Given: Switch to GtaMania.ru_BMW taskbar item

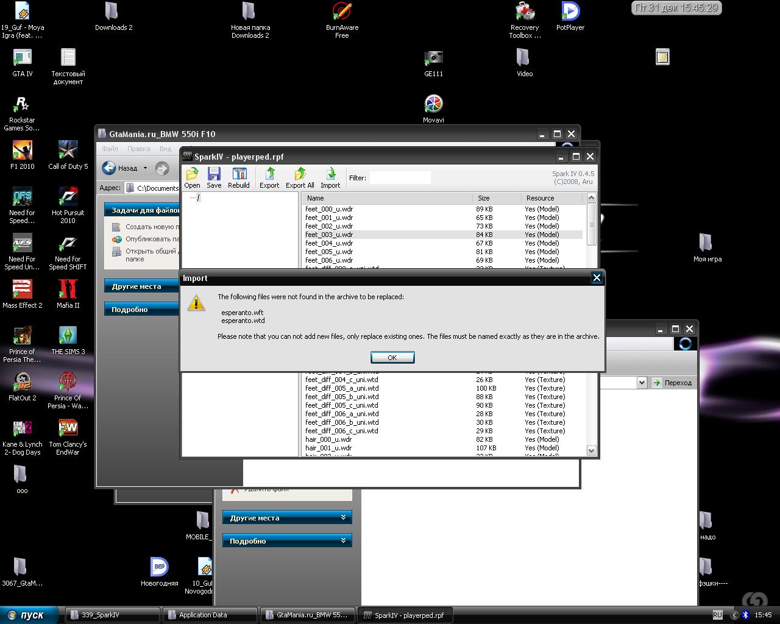Looking at the screenshot, I should (307, 615).
